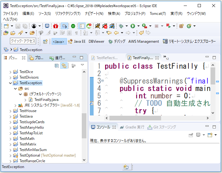Viewport: 222px width, 173px height.
Task: Click the Open Perspective icon
Action: click(x=45, y=41)
